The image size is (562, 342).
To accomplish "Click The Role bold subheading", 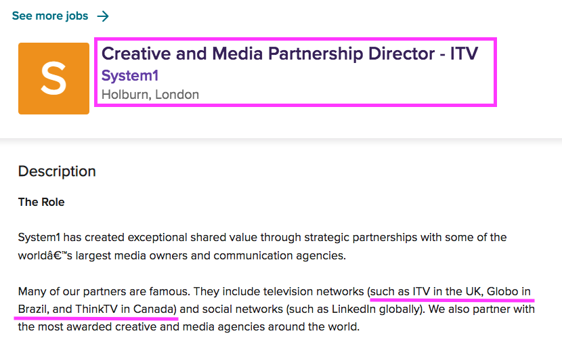I will tap(41, 202).
